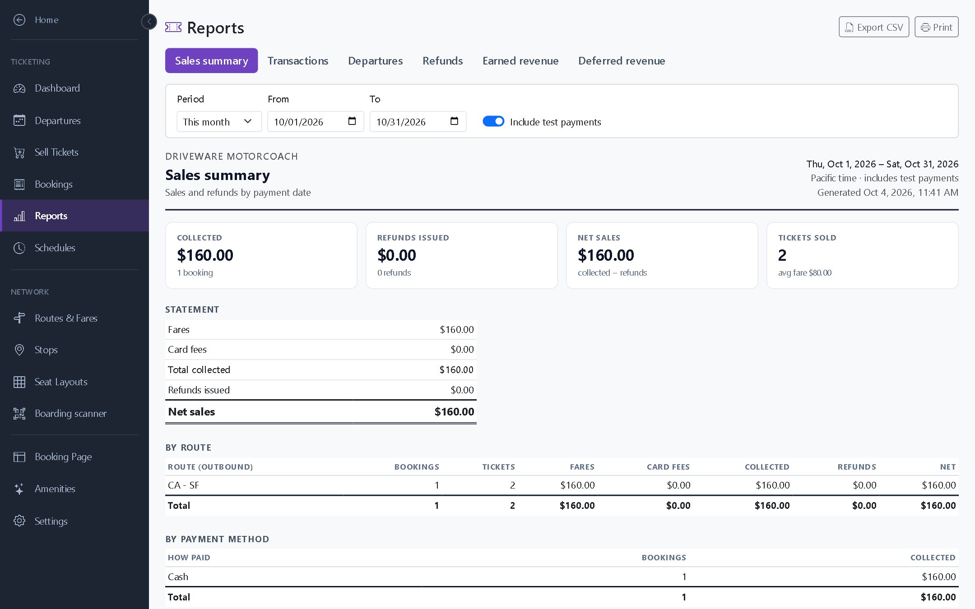
Task: Click the calendar icon in the From date field
Action: [x=352, y=121]
